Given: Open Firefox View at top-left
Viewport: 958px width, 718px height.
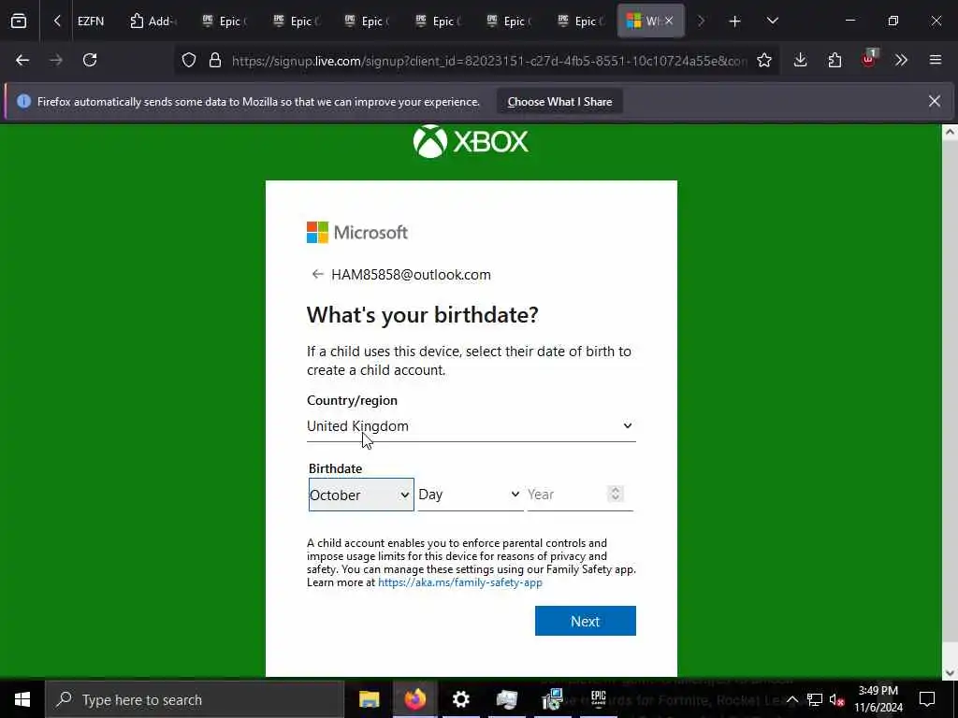Looking at the screenshot, I should tap(19, 22).
